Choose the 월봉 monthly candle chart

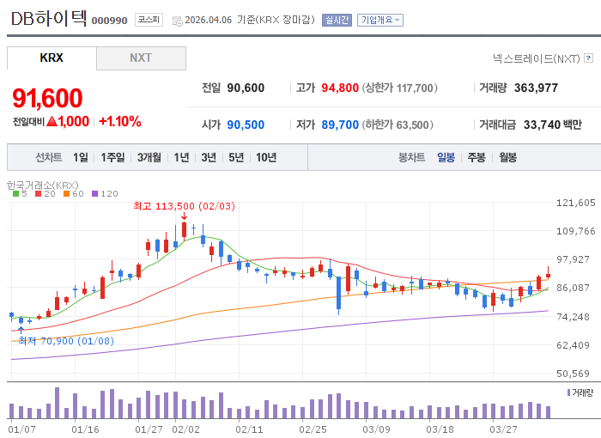click(x=507, y=157)
